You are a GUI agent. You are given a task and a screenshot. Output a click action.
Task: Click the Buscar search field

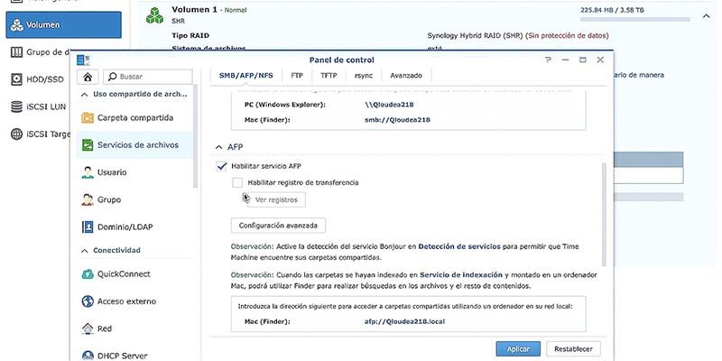point(148,77)
